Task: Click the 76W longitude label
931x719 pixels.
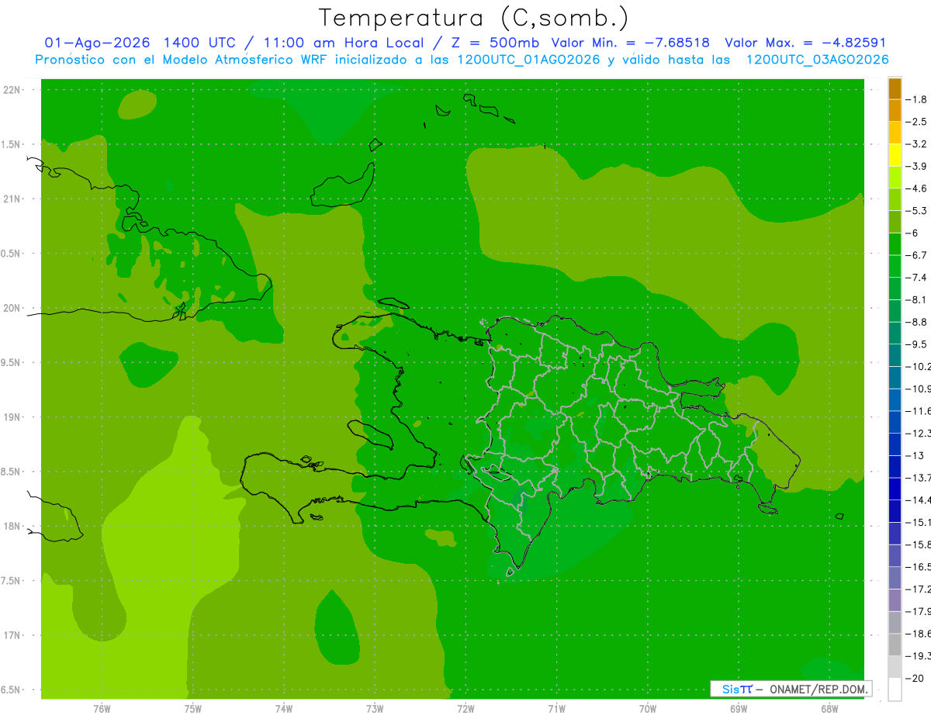Action: tap(102, 708)
